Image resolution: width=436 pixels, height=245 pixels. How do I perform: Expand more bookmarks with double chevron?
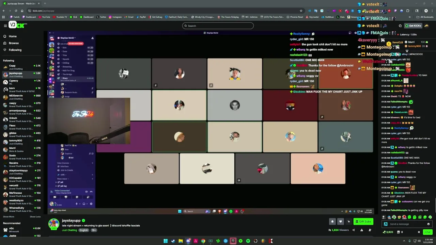(x=410, y=17)
